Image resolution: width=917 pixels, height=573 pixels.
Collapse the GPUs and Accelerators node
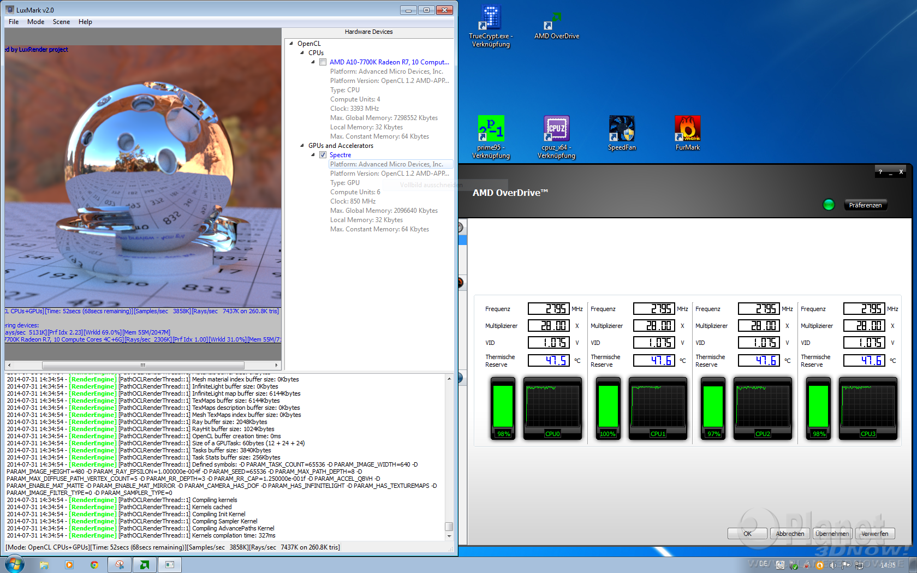tap(302, 146)
